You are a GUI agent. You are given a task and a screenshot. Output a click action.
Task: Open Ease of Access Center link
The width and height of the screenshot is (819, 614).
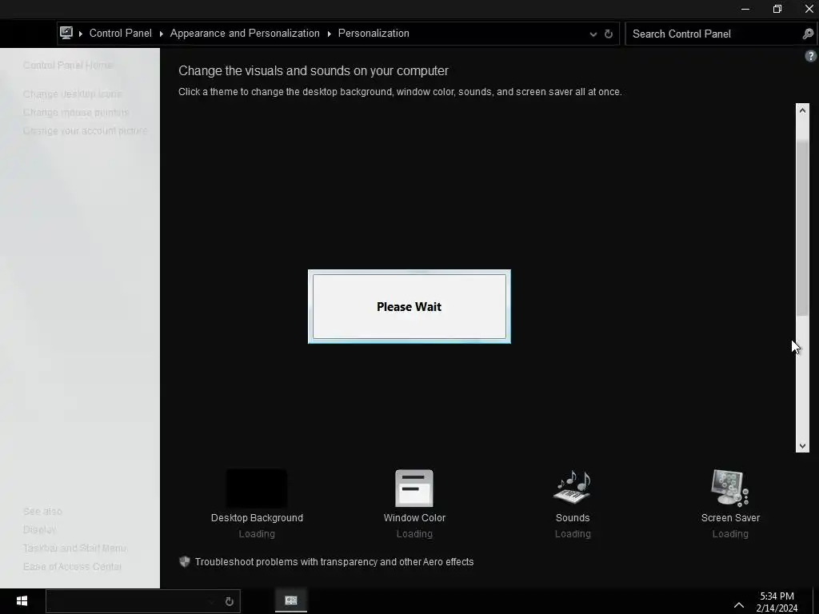[72, 567]
